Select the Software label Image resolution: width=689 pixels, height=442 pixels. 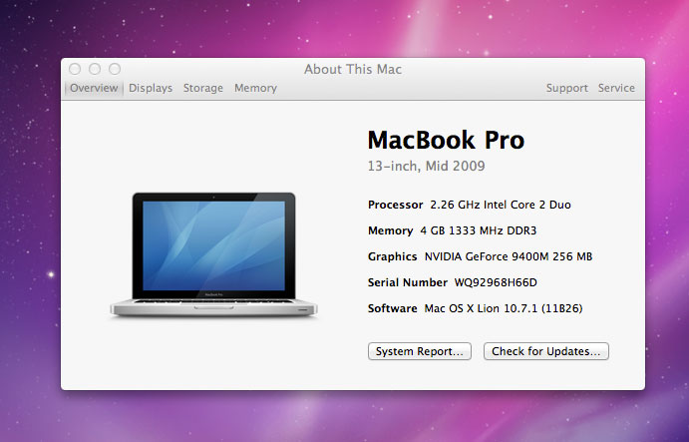coord(393,308)
